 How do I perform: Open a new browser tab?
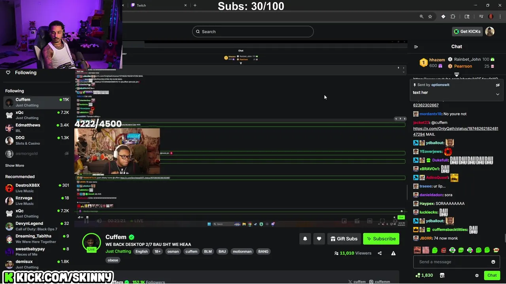click(x=195, y=5)
